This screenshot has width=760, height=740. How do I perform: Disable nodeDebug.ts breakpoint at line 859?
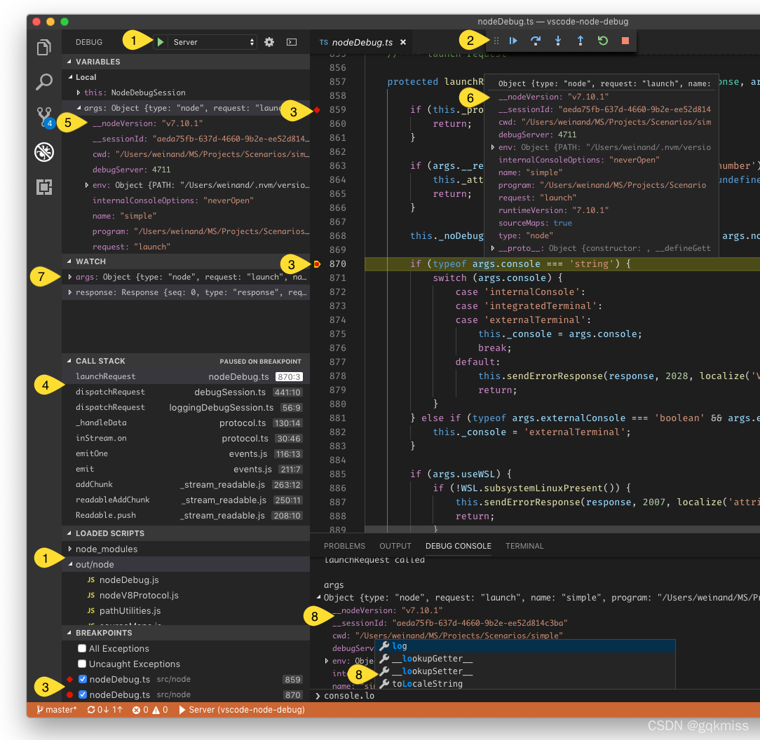[x=83, y=680]
